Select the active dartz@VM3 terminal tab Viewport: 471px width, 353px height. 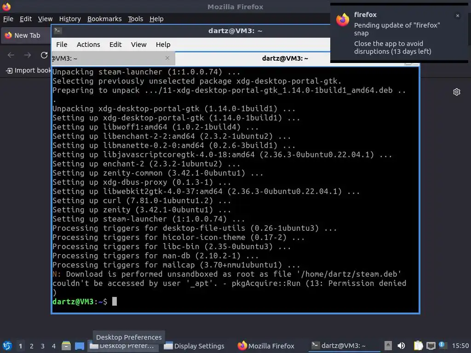coord(285,58)
